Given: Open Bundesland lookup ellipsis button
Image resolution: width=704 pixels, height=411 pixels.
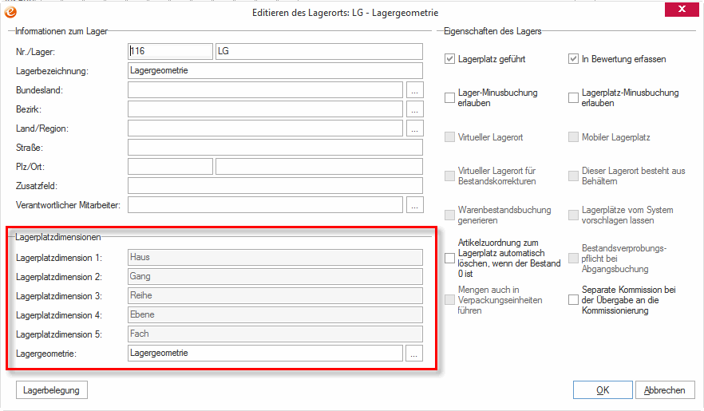Looking at the screenshot, I should [x=414, y=90].
